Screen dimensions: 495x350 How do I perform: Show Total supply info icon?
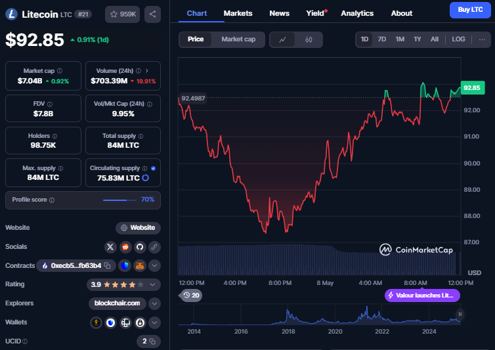[140, 136]
